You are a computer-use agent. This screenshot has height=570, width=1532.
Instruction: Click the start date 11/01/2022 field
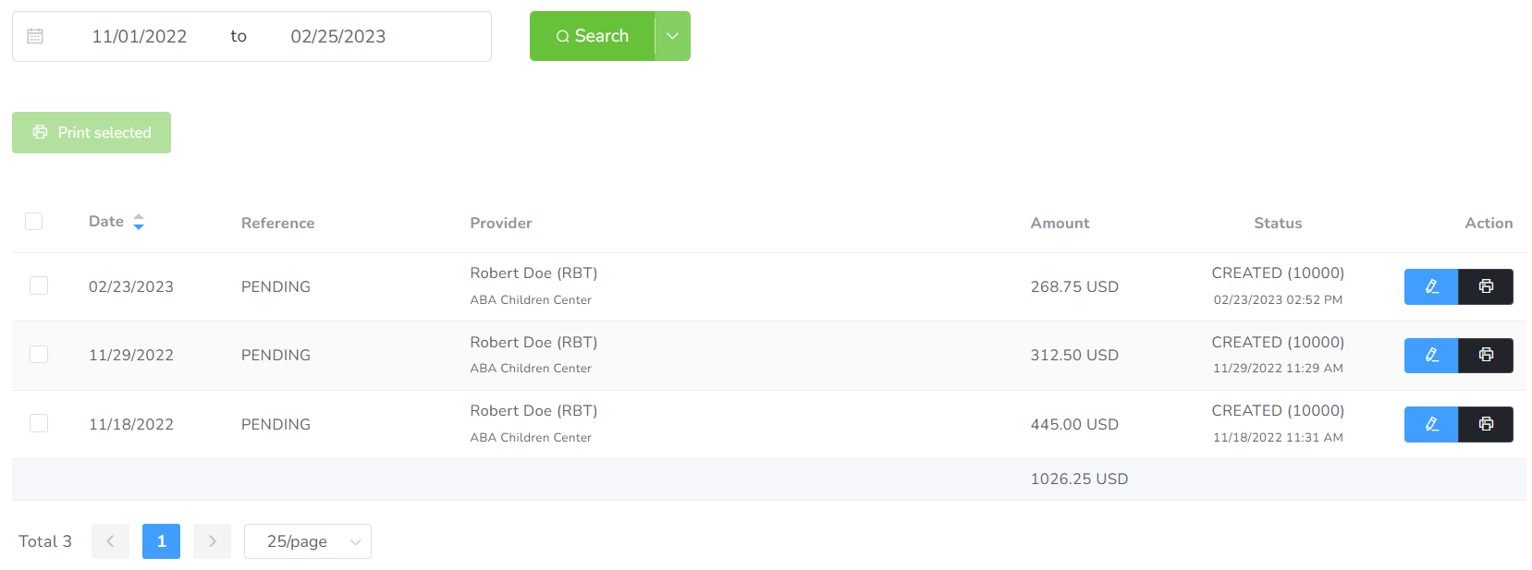[x=140, y=36]
